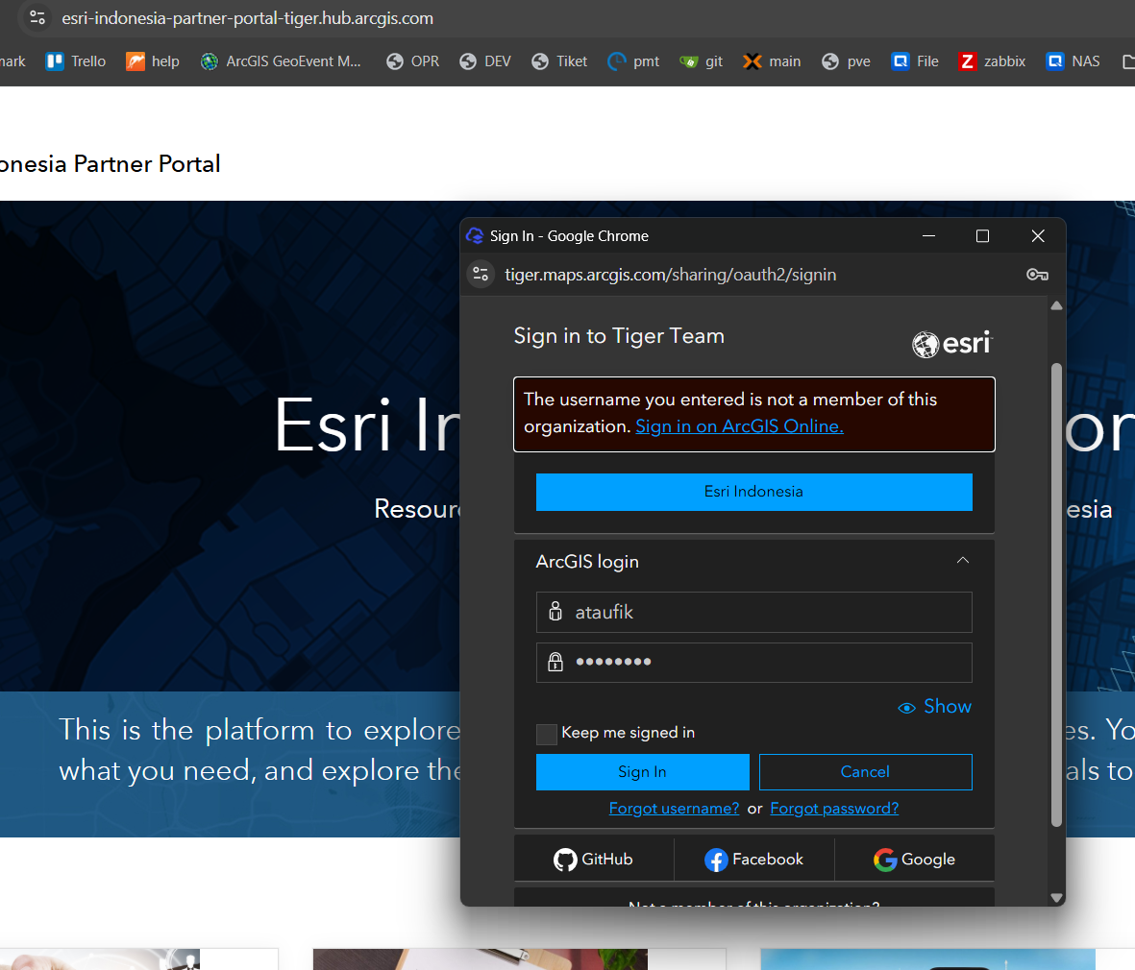Viewport: 1135px width, 970px height.
Task: Collapse the ArcGIS login section
Action: (x=962, y=561)
